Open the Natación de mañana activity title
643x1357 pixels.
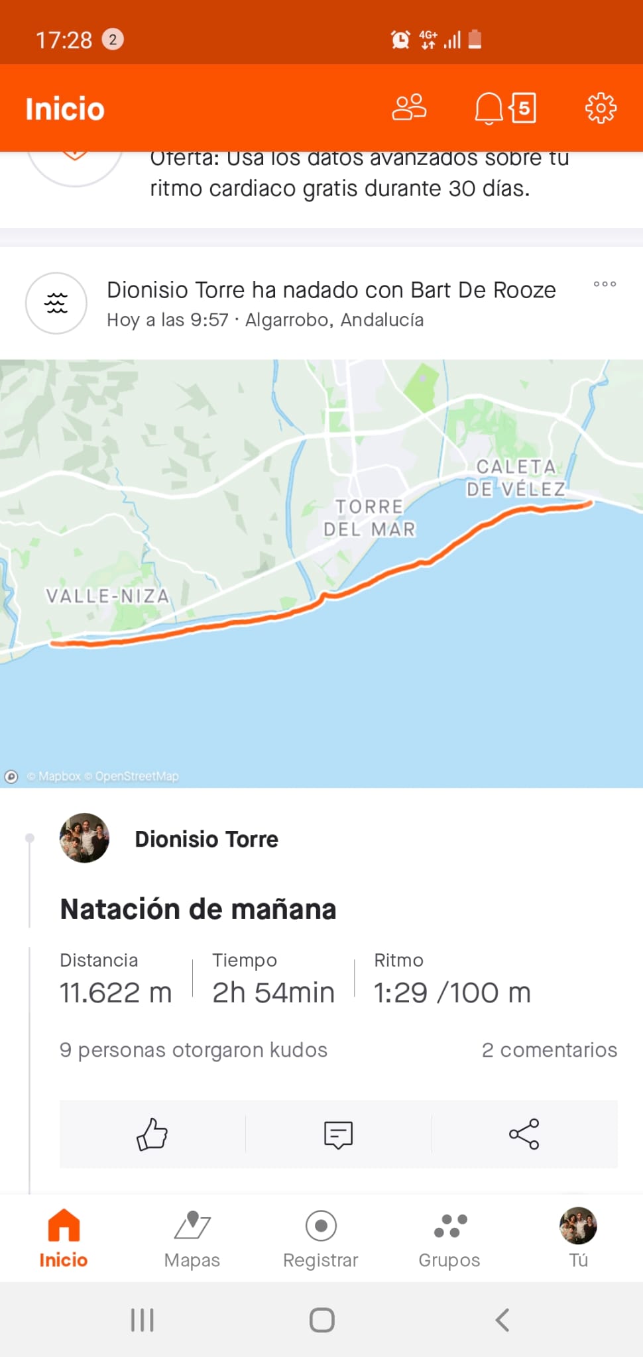(x=198, y=909)
